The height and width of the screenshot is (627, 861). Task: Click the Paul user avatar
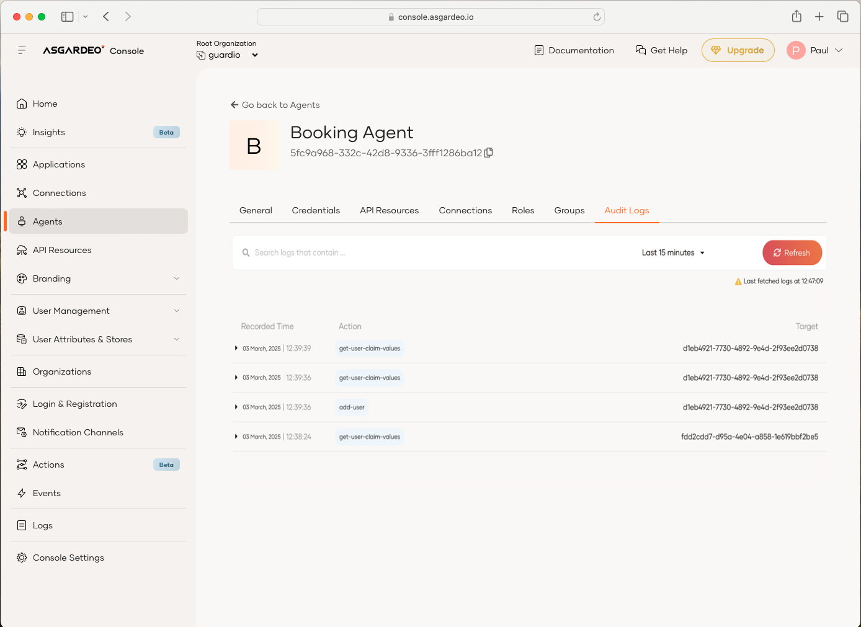tap(796, 50)
